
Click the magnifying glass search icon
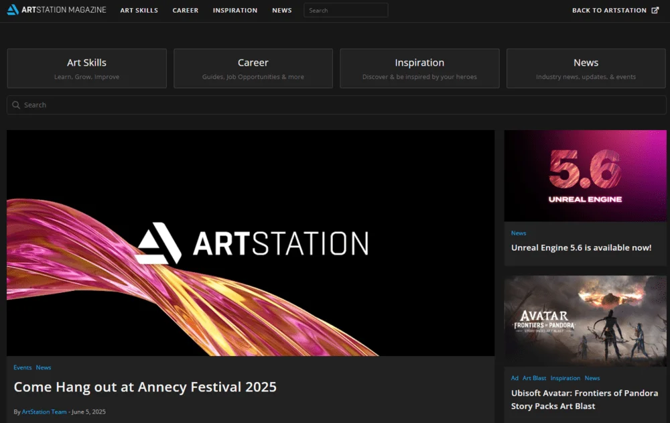[16, 105]
